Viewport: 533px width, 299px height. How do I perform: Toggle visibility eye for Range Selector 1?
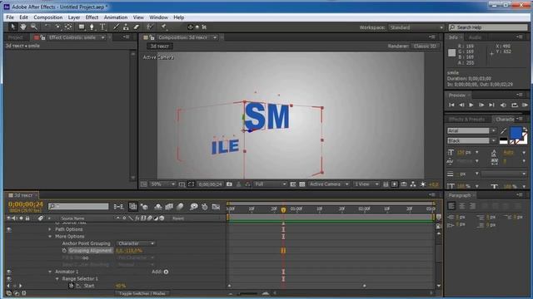9,279
